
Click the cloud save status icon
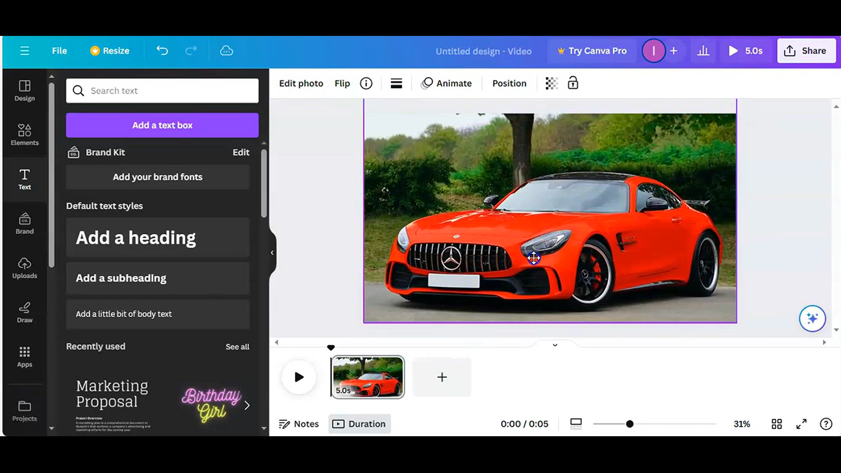pyautogui.click(x=226, y=51)
